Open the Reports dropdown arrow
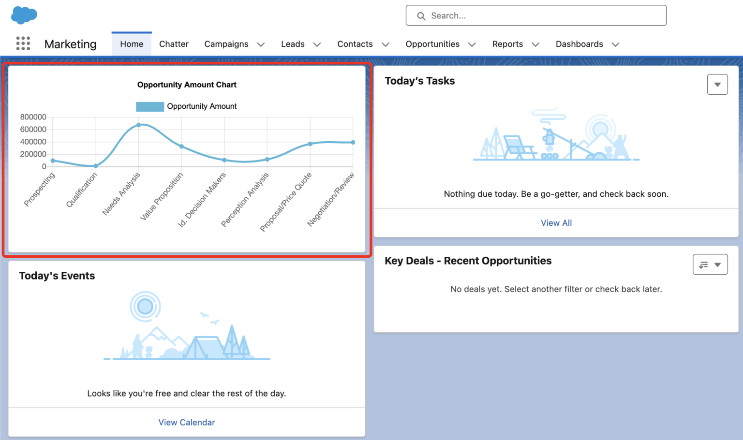This screenshot has height=440, width=743. tap(535, 44)
